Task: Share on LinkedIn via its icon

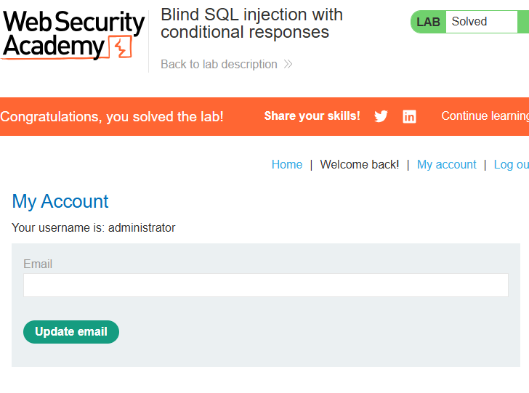Action: point(409,117)
